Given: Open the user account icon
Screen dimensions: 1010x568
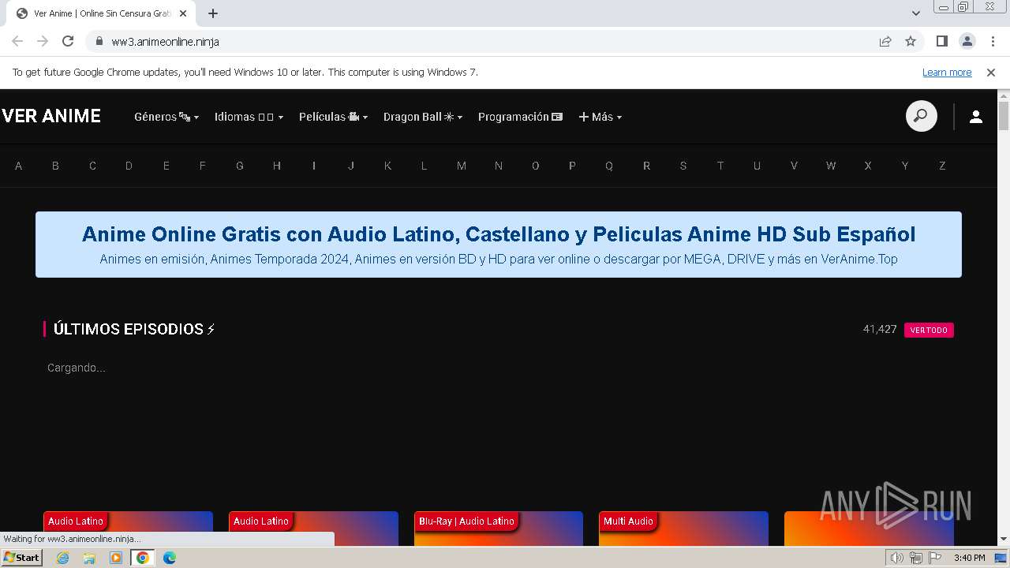Looking at the screenshot, I should pos(976,117).
